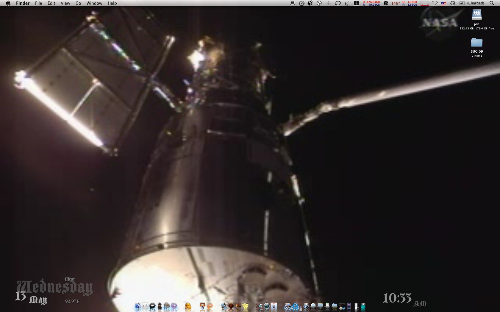This screenshot has height=312, width=500.
Task: Open the Window menu
Action: click(94, 3)
